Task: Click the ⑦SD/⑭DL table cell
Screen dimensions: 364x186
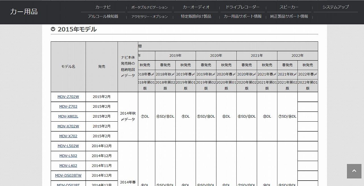Action: tap(287, 117)
